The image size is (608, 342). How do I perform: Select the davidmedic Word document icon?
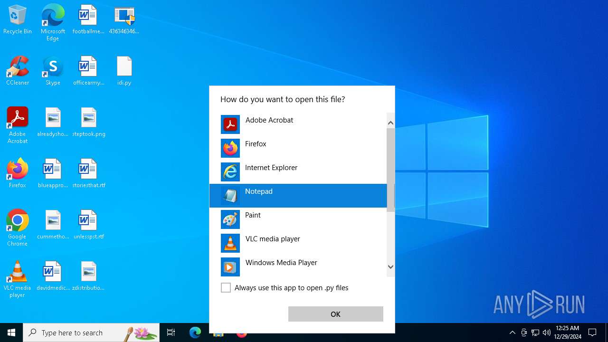click(53, 276)
